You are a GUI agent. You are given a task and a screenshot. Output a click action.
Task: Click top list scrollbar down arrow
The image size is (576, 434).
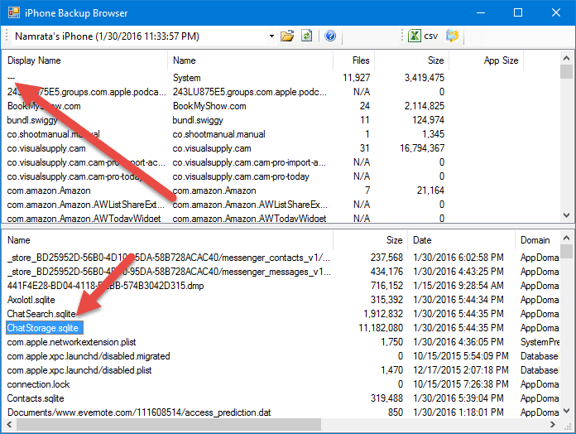click(566, 215)
